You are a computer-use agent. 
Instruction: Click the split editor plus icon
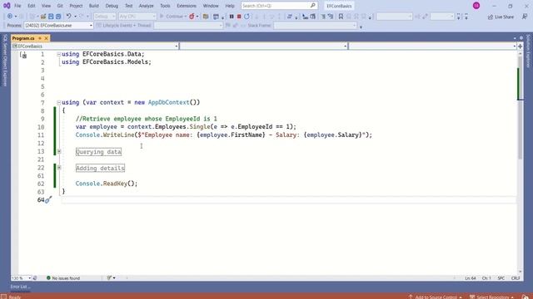point(520,47)
